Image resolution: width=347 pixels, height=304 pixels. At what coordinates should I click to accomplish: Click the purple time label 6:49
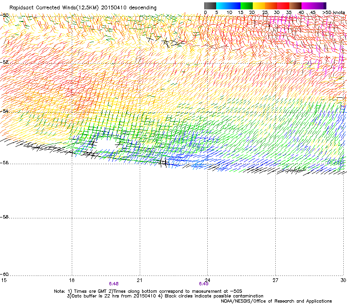(x=204, y=284)
